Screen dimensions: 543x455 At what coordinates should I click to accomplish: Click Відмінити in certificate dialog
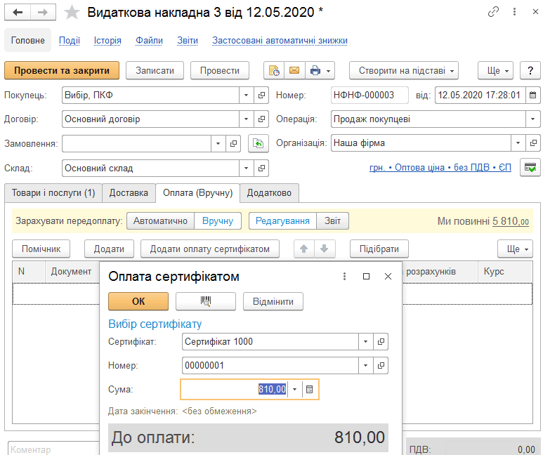coord(273,301)
